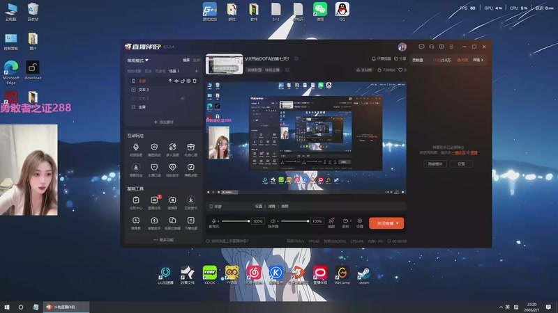Mute the speaker icon

click(273, 221)
